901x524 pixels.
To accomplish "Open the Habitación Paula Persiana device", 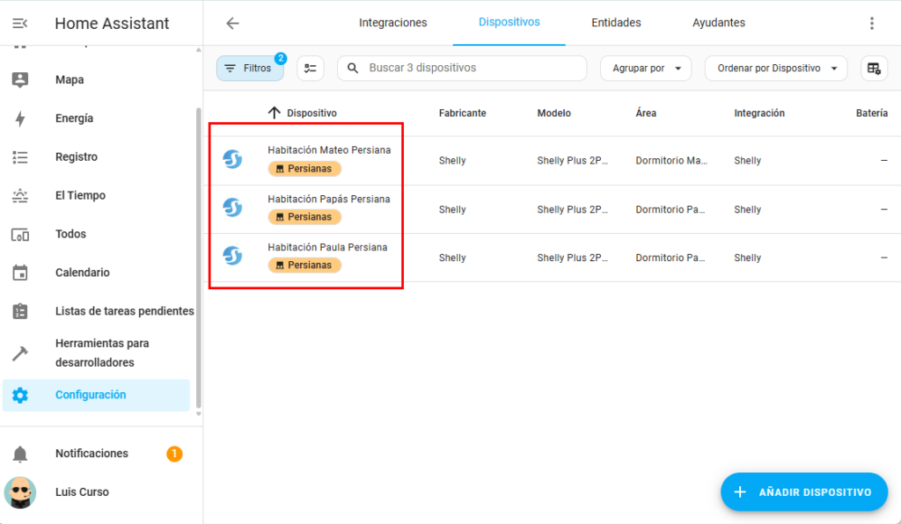I will point(327,247).
